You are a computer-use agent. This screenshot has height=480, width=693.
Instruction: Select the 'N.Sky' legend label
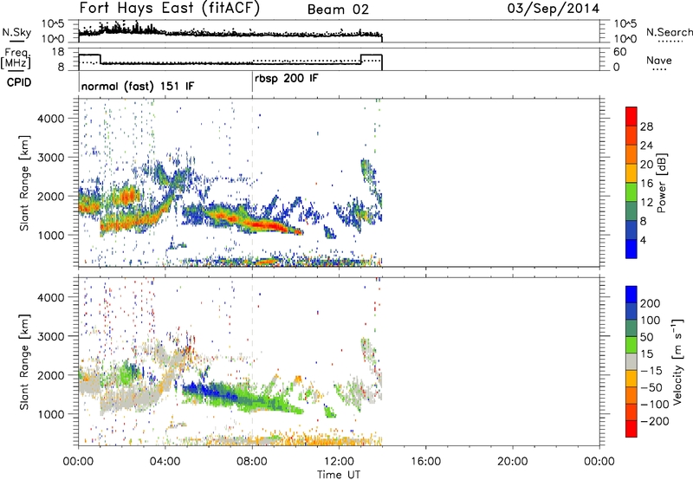pyautogui.click(x=16, y=32)
